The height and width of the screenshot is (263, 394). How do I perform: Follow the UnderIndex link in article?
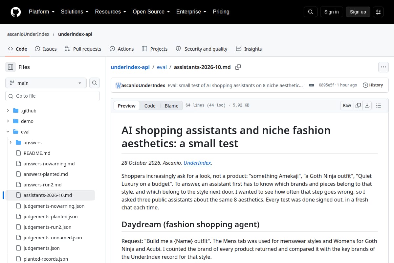coord(197,163)
